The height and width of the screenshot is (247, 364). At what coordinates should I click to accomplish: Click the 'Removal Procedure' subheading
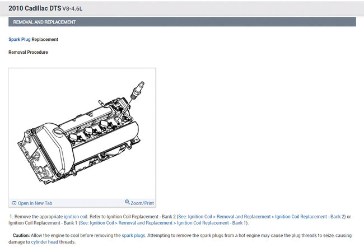pyautogui.click(x=28, y=52)
